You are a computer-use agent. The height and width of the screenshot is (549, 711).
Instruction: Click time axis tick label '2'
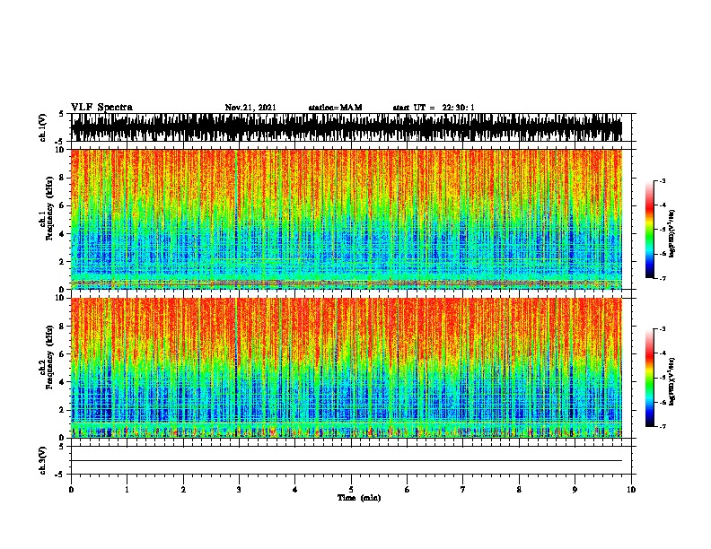click(x=183, y=490)
